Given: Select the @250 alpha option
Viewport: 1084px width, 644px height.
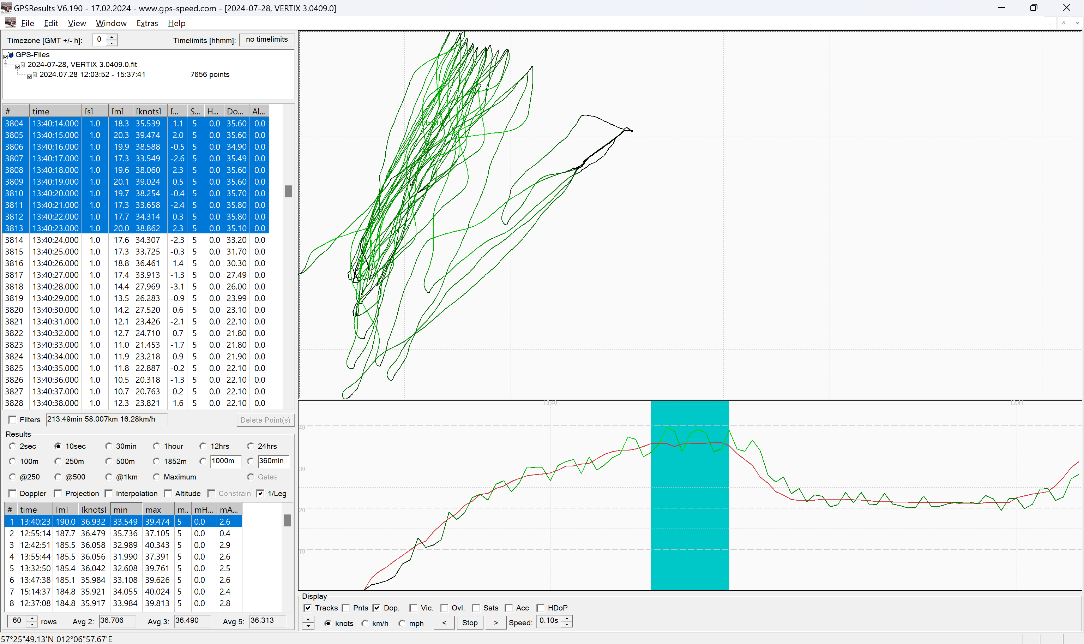Looking at the screenshot, I should [13, 477].
